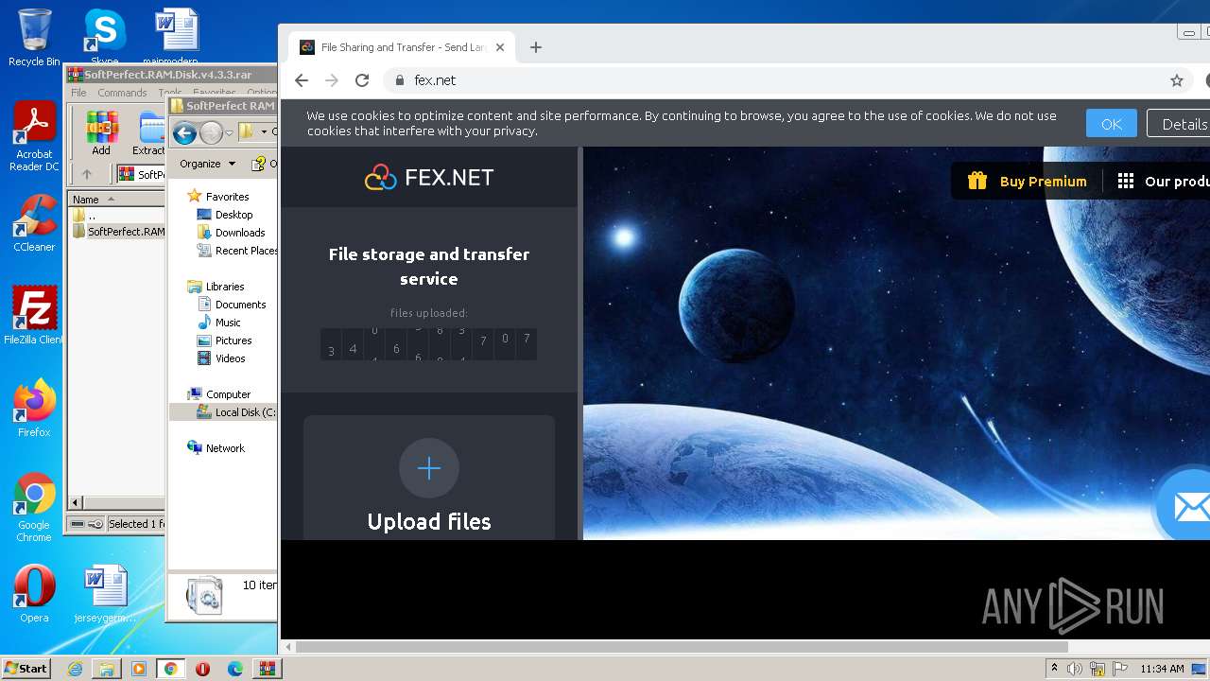The width and height of the screenshot is (1210, 681).
Task: Open cookie Details button
Action: (x=1180, y=124)
